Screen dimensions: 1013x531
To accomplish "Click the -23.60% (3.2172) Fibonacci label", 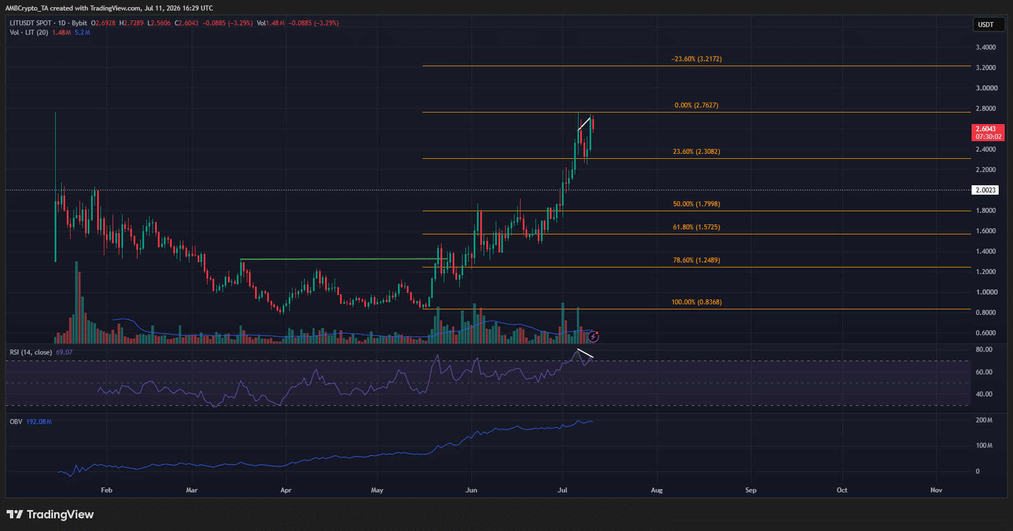I will [697, 59].
